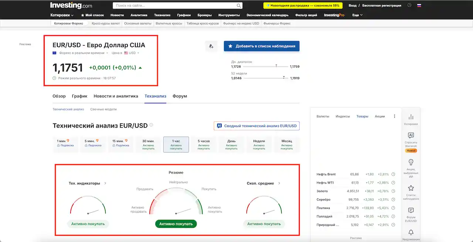Open the Свечные модели sub-link
473x242 pixels.
point(103,109)
